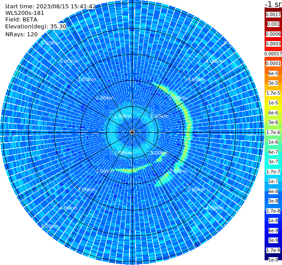Click the NRays: 120 label
Viewport: 282px width, 265px height.
tap(21, 34)
